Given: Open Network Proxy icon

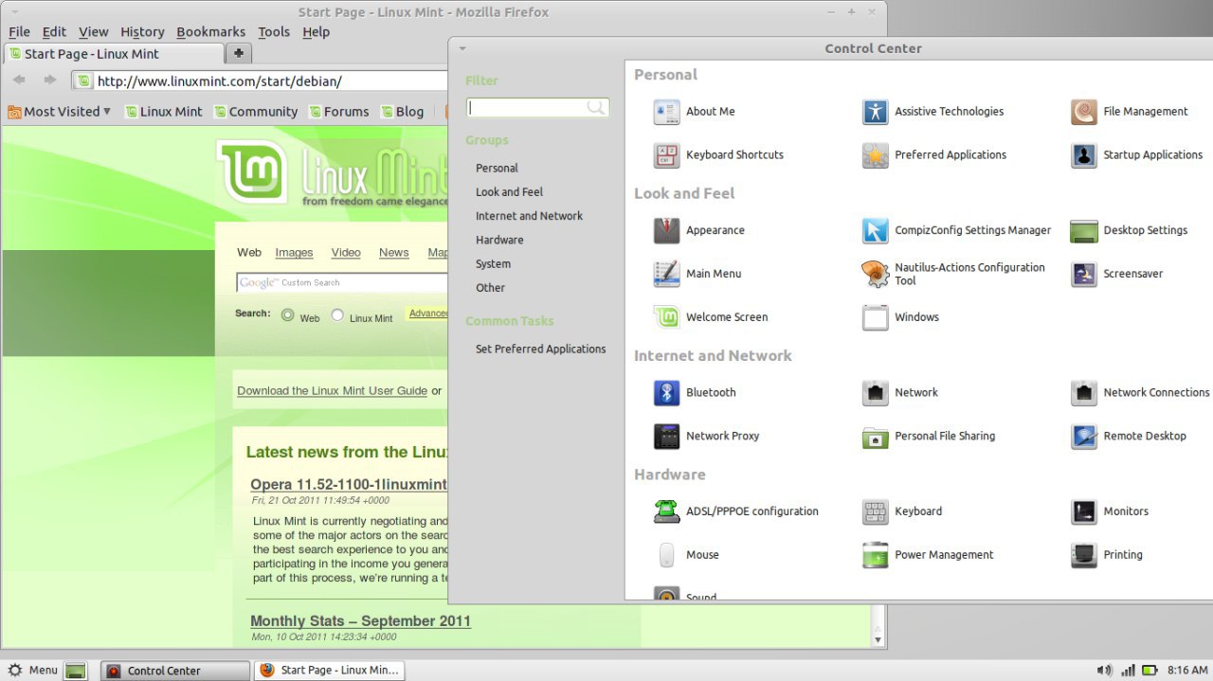Looking at the screenshot, I should point(666,436).
